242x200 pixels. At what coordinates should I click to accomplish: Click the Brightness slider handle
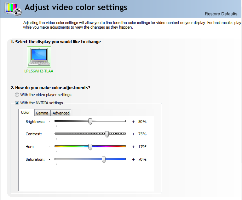pos(90,121)
